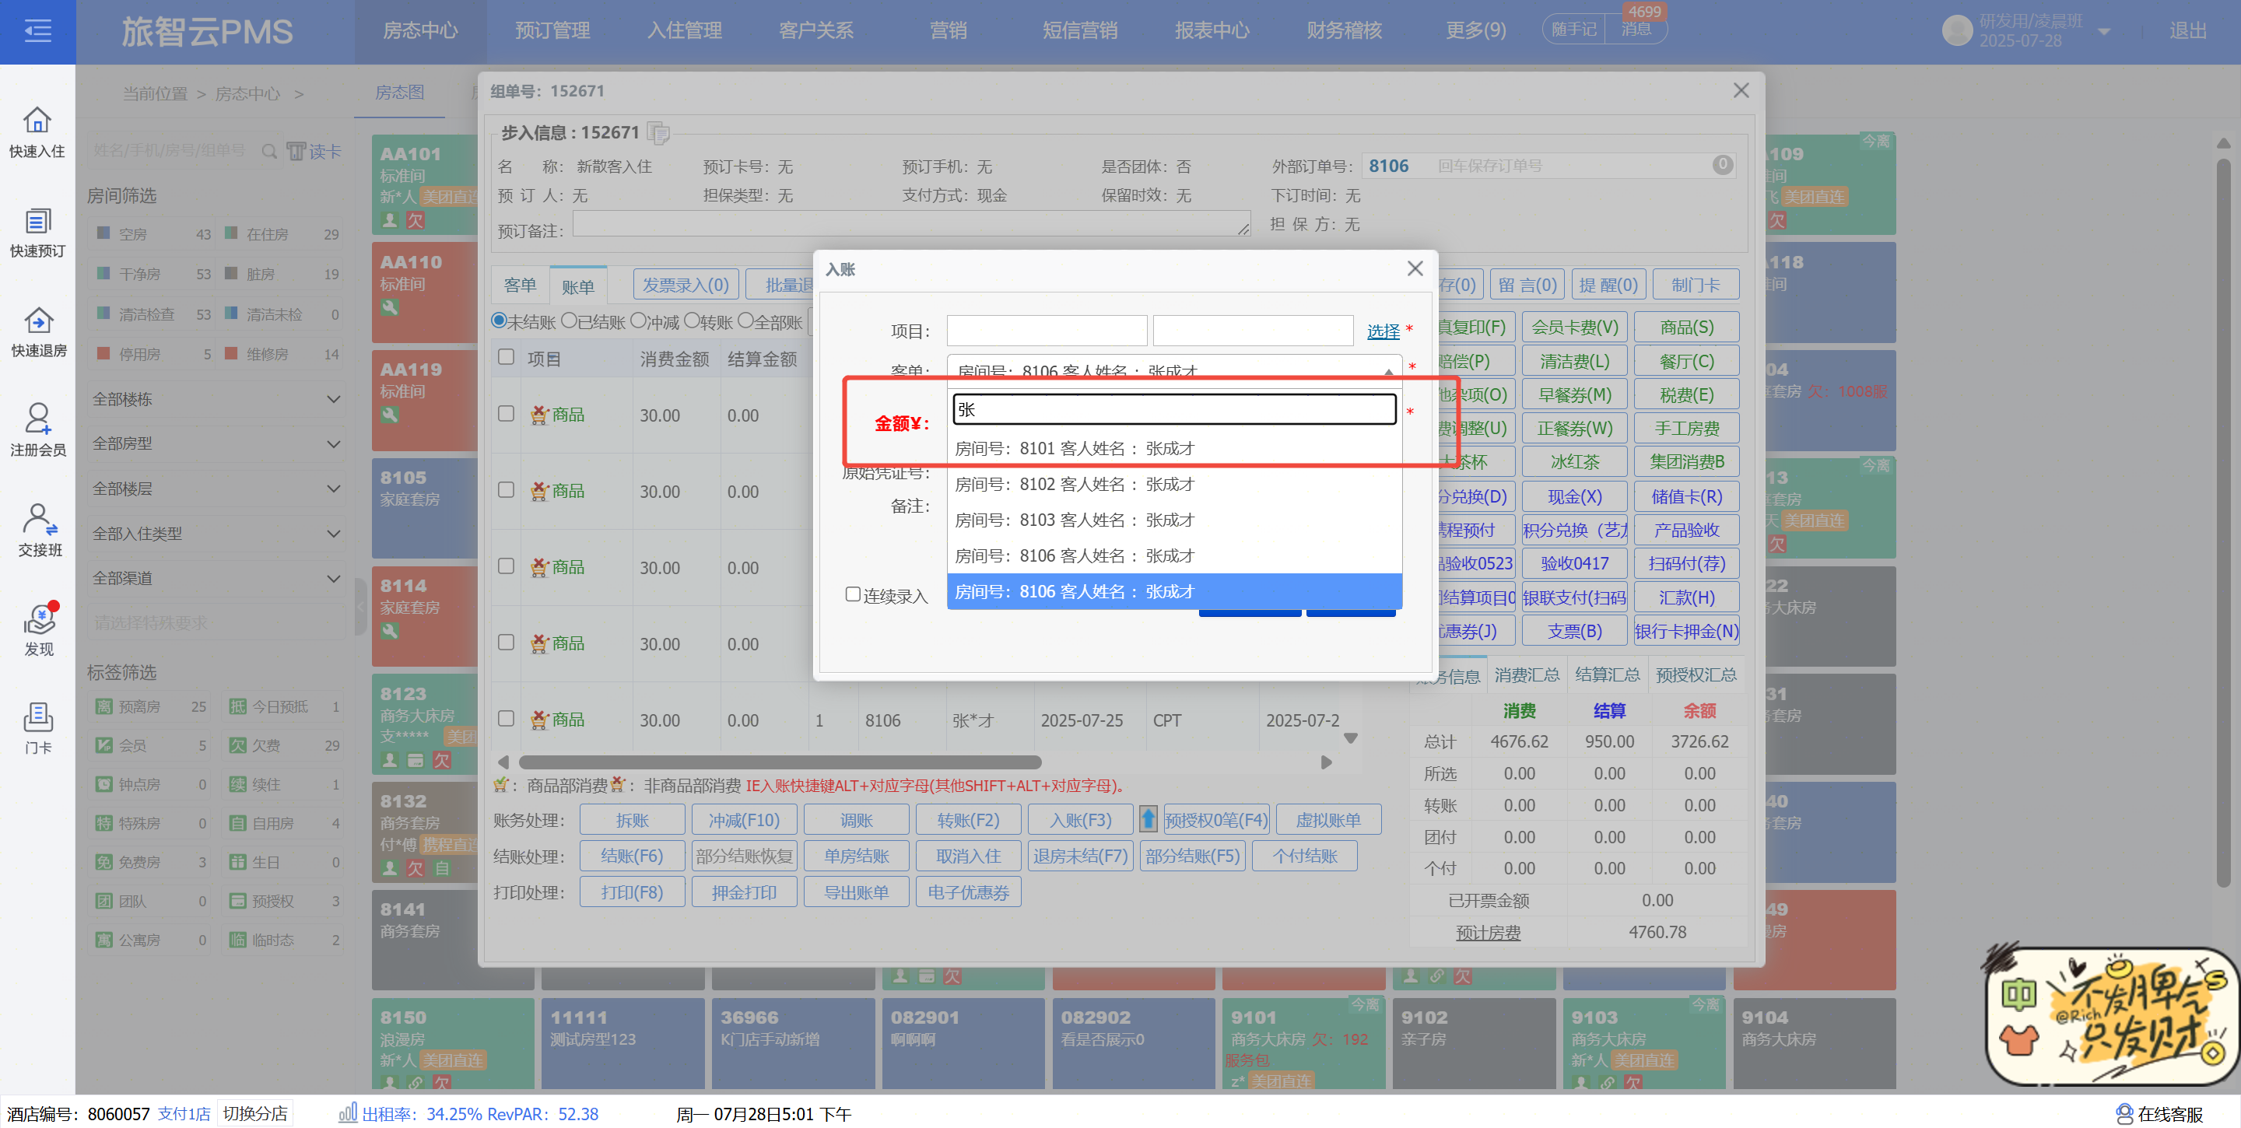Click the 预离房 tag icon

click(104, 706)
